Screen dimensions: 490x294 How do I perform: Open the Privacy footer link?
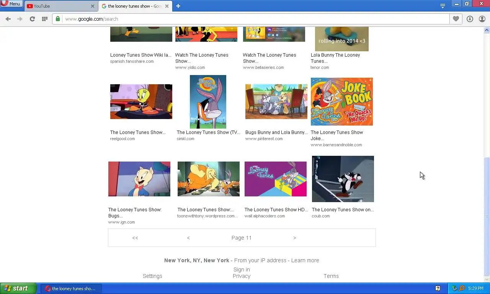242,276
